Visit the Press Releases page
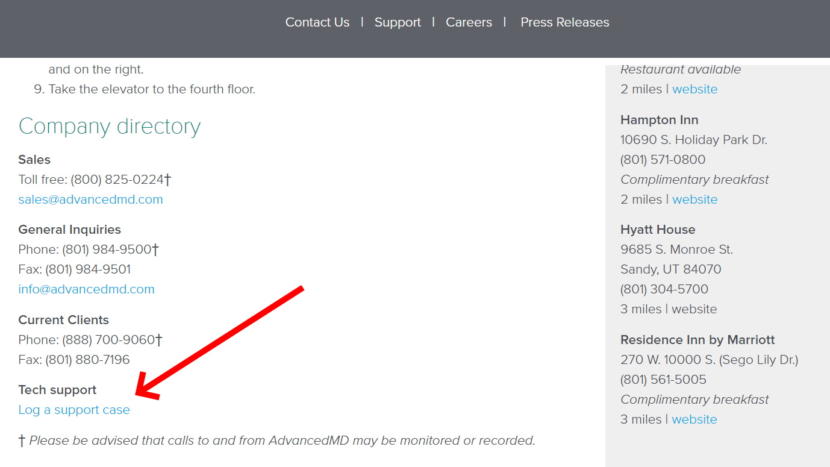830x467 pixels. click(565, 22)
